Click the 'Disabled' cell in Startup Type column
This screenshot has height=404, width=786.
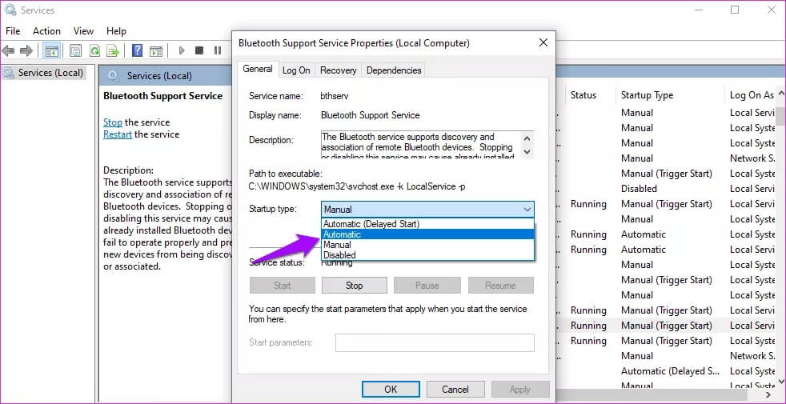[x=639, y=189]
